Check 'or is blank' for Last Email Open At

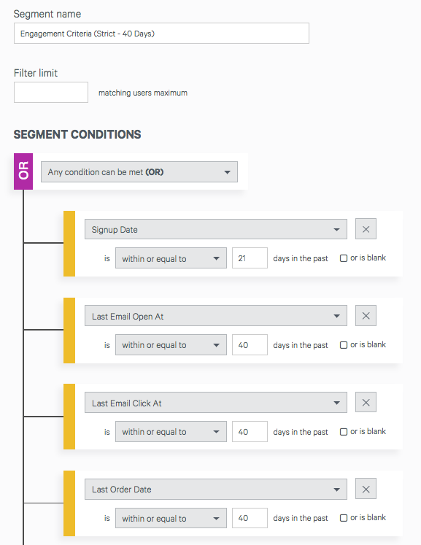coord(344,345)
